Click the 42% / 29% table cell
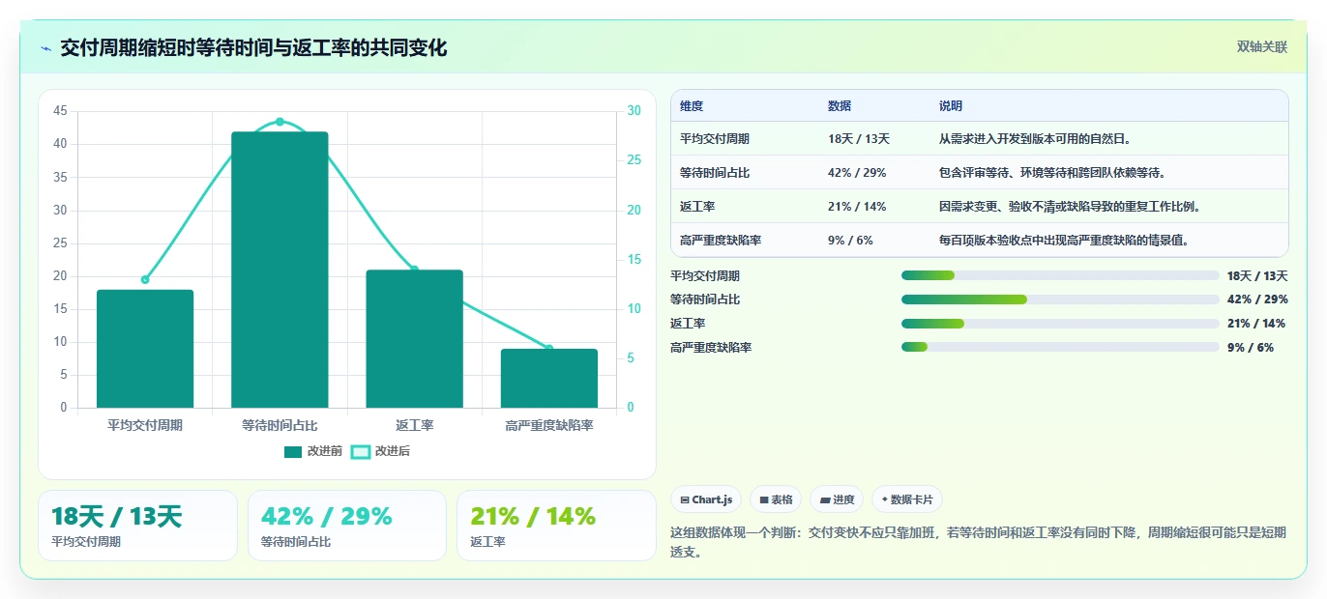 (x=857, y=173)
